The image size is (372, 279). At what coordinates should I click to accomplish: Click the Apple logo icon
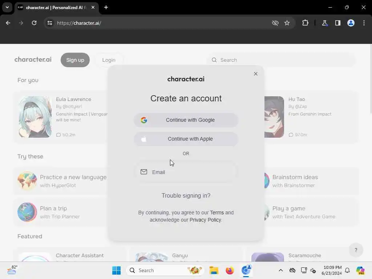tap(144, 139)
